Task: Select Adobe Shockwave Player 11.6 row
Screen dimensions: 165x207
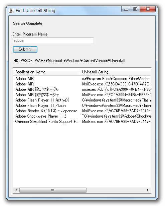Action: tap(82, 116)
